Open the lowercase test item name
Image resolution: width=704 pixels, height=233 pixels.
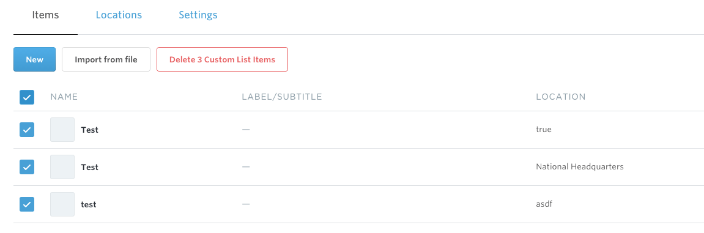[x=89, y=204]
